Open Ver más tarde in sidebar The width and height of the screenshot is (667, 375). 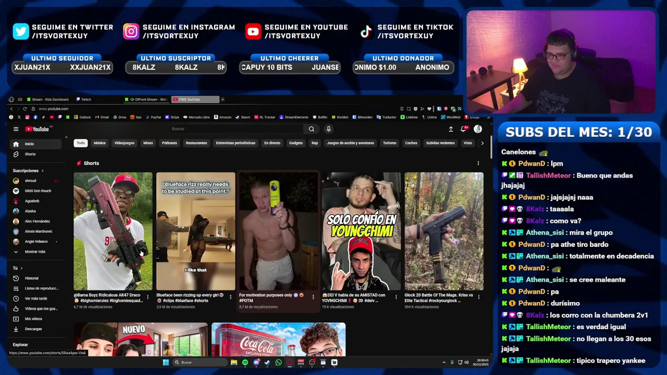tap(36, 298)
